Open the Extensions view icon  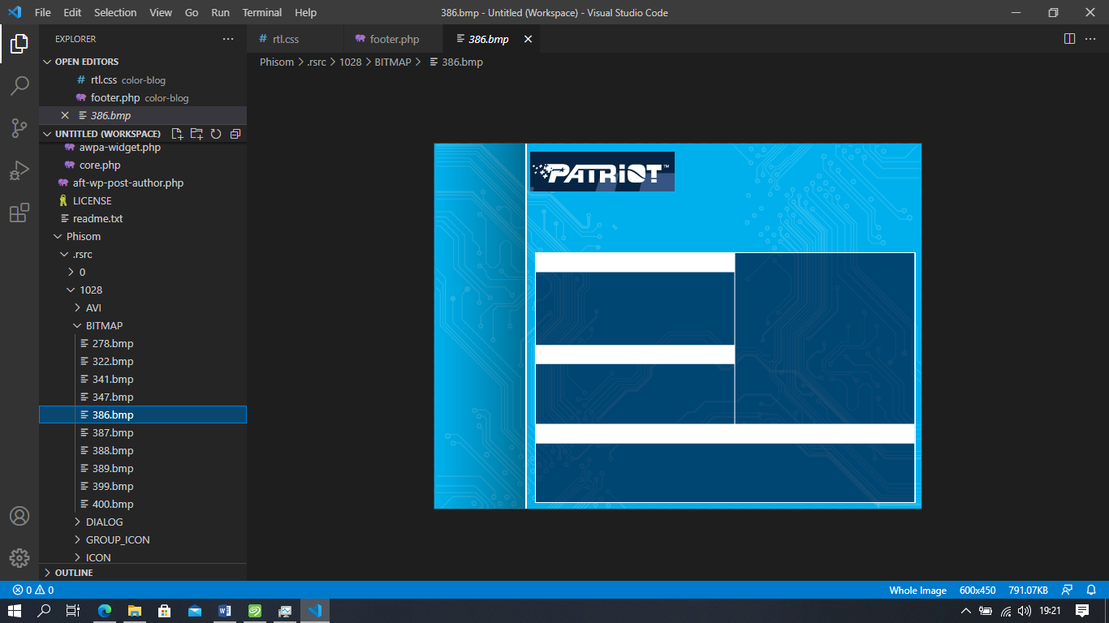coord(19,213)
